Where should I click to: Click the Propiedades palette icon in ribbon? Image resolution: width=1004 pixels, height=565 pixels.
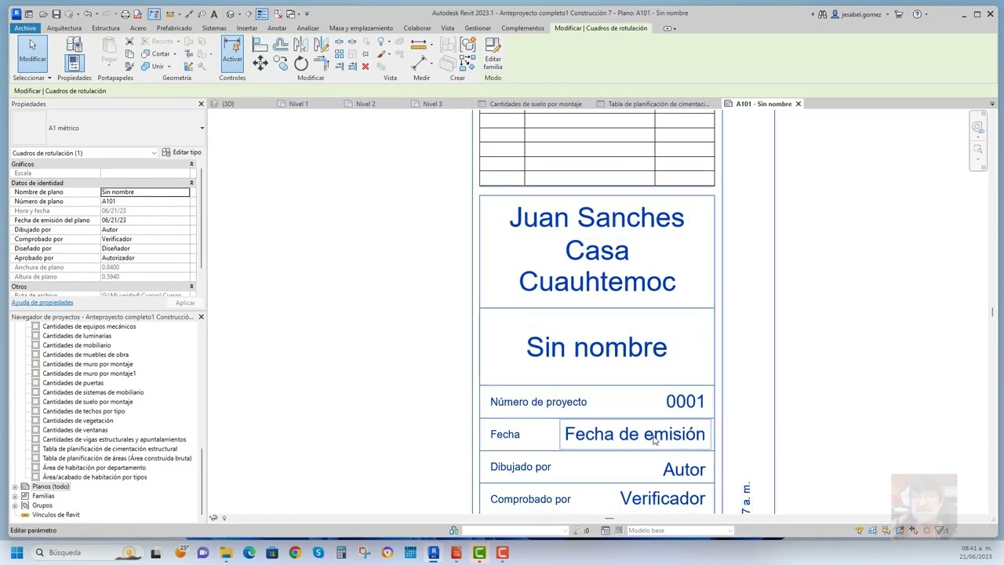pos(74,63)
